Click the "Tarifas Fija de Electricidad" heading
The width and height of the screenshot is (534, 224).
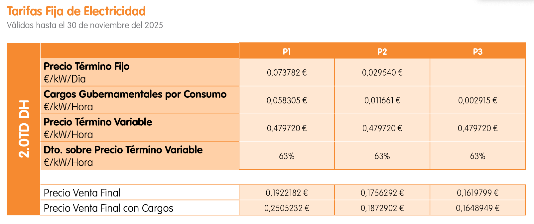tap(76, 11)
